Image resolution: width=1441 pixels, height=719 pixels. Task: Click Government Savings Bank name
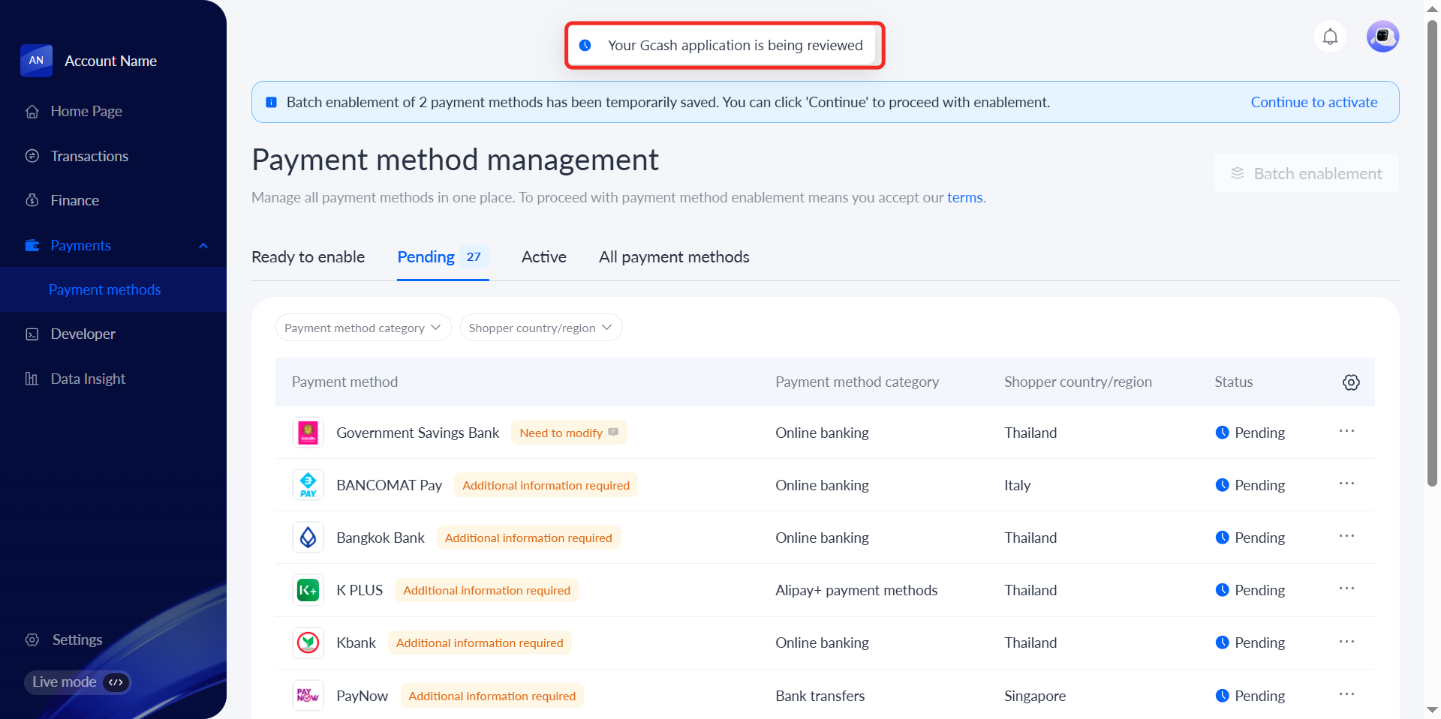pyautogui.click(x=417, y=433)
